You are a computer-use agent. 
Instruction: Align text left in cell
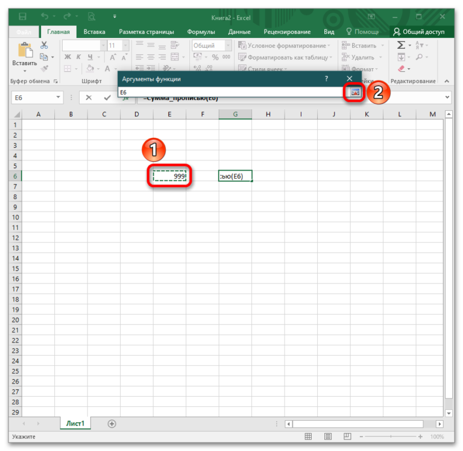coord(139,57)
